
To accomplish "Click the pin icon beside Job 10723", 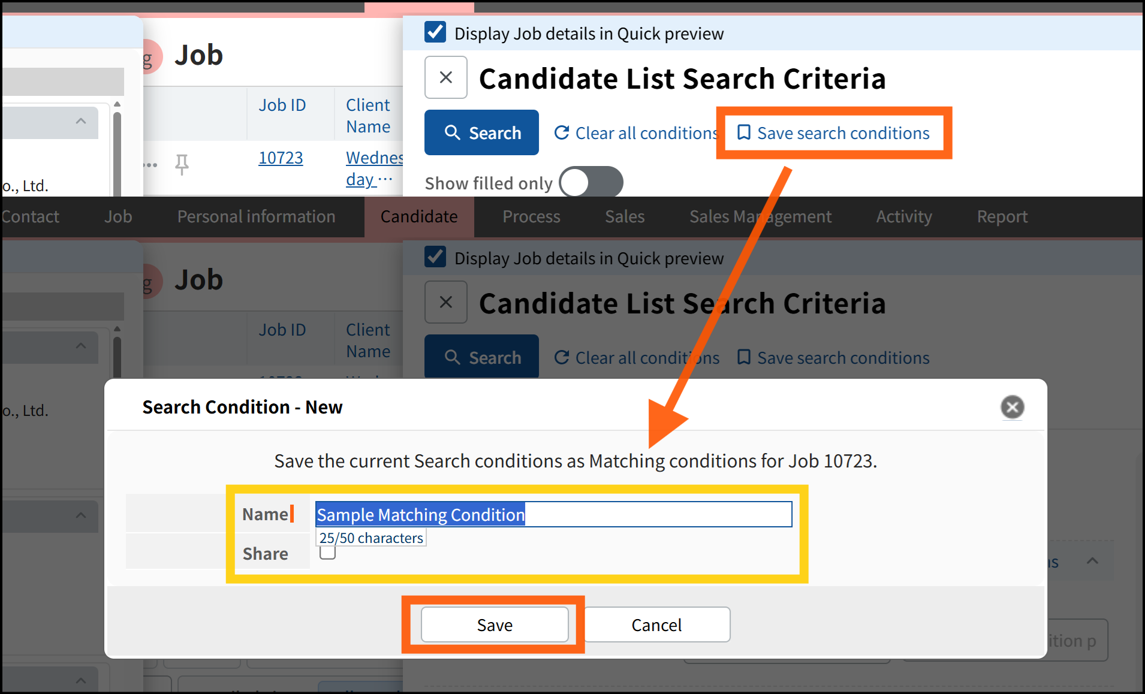I will tap(182, 164).
